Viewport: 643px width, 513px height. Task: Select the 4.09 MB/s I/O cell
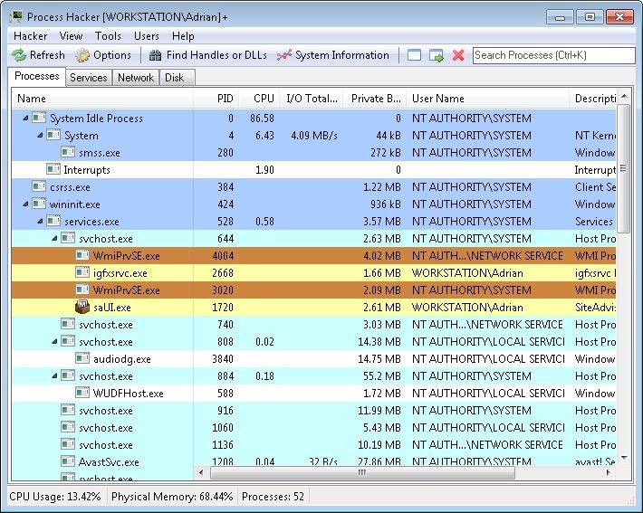pos(314,135)
